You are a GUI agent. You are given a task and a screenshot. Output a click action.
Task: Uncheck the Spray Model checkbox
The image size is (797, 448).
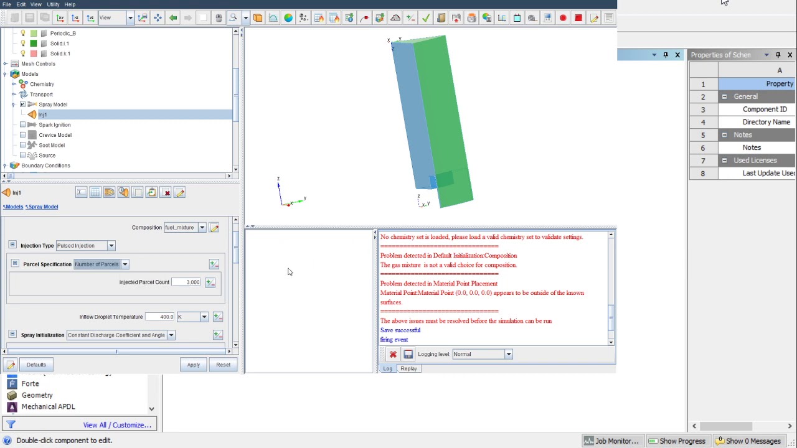[x=23, y=105]
